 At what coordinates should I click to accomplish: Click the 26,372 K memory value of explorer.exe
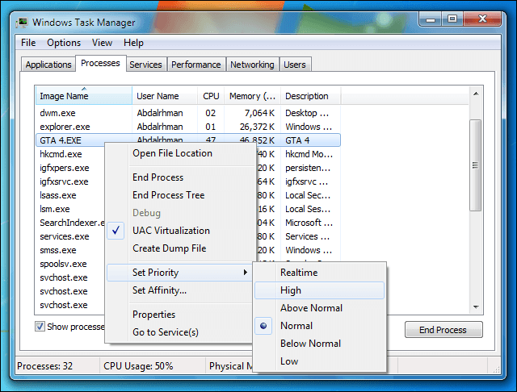click(258, 127)
